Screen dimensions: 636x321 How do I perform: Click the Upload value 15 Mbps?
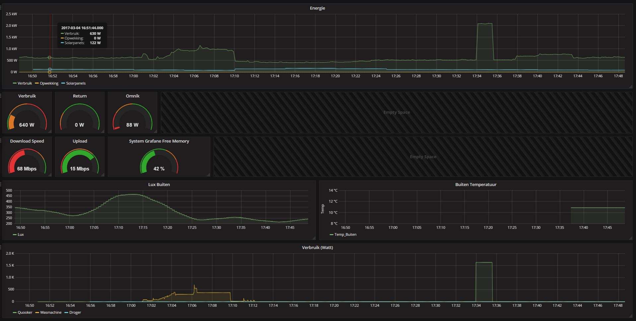pyautogui.click(x=80, y=169)
